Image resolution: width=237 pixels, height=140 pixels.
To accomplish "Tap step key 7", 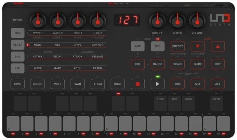I will 97,124.
